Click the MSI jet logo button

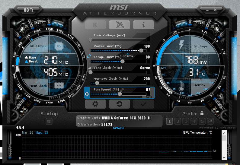[x=120, y=25]
